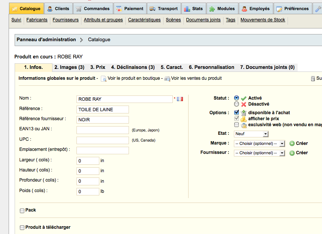Click Référence fournisseur field NOIR
The width and height of the screenshot is (322, 234).
click(102, 119)
